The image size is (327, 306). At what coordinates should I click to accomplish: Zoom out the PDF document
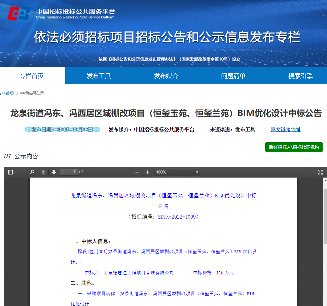coord(137,172)
